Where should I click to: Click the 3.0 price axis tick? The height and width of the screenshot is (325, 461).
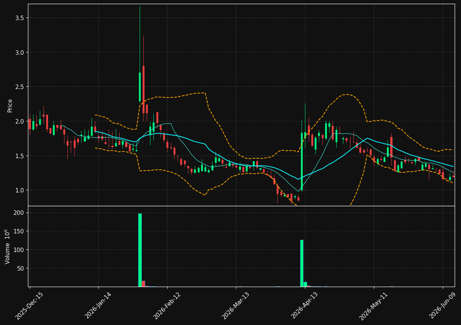coord(20,52)
